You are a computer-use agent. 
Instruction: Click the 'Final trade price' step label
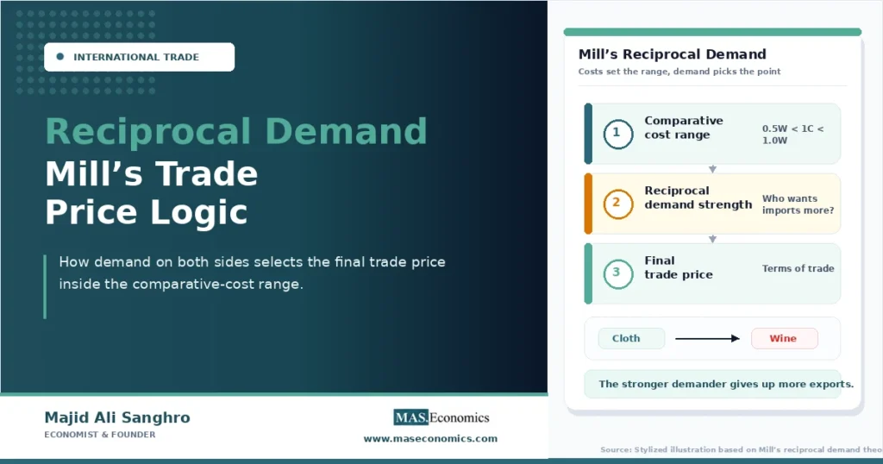[x=679, y=267]
